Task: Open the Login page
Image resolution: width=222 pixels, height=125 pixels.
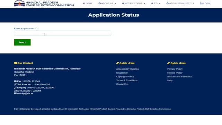Action: 205,3
